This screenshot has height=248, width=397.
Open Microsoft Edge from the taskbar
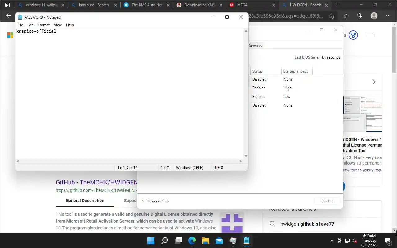[x=192, y=241]
